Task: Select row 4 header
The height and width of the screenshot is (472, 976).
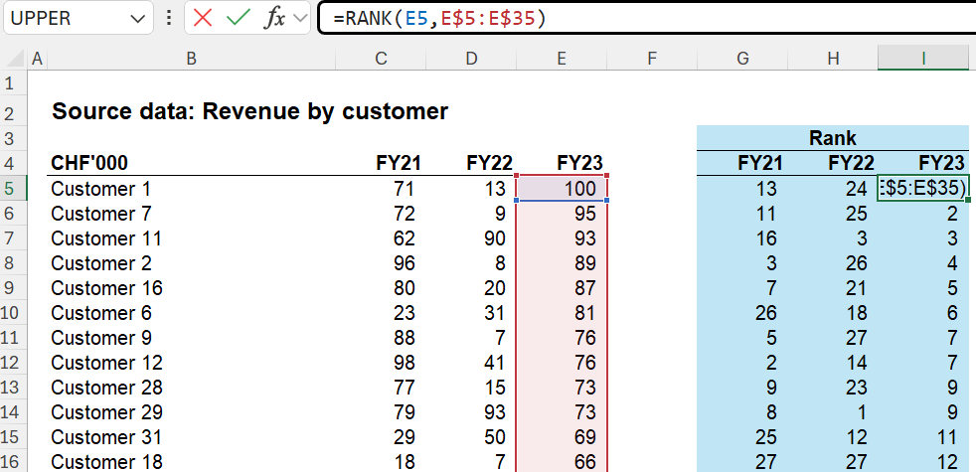Action: [14, 163]
